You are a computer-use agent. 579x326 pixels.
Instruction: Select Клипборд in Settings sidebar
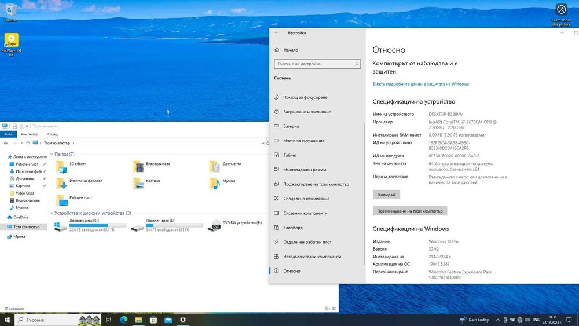(x=293, y=228)
